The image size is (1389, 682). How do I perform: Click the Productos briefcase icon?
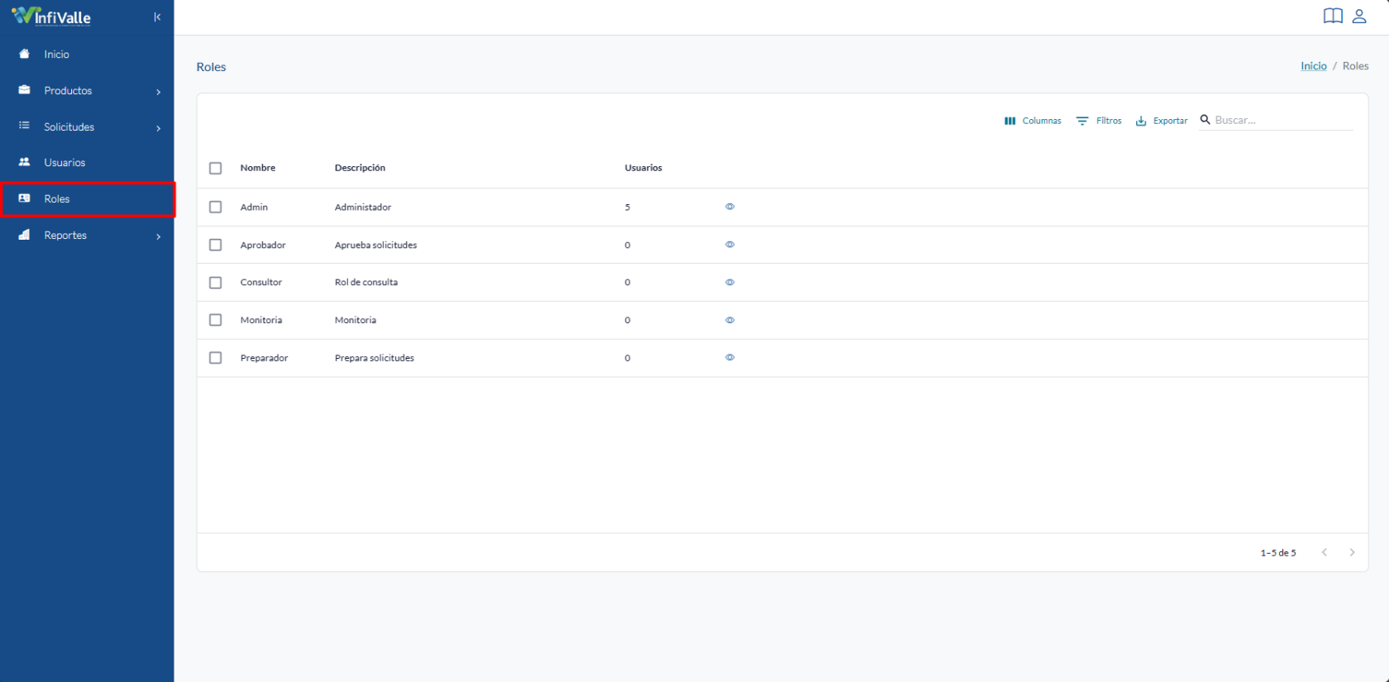tap(24, 90)
